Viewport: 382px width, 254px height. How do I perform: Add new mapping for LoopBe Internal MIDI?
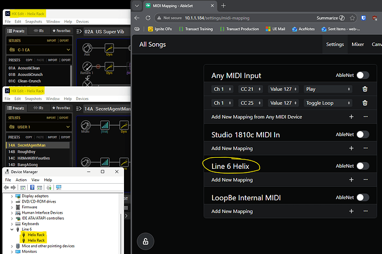[x=351, y=211]
